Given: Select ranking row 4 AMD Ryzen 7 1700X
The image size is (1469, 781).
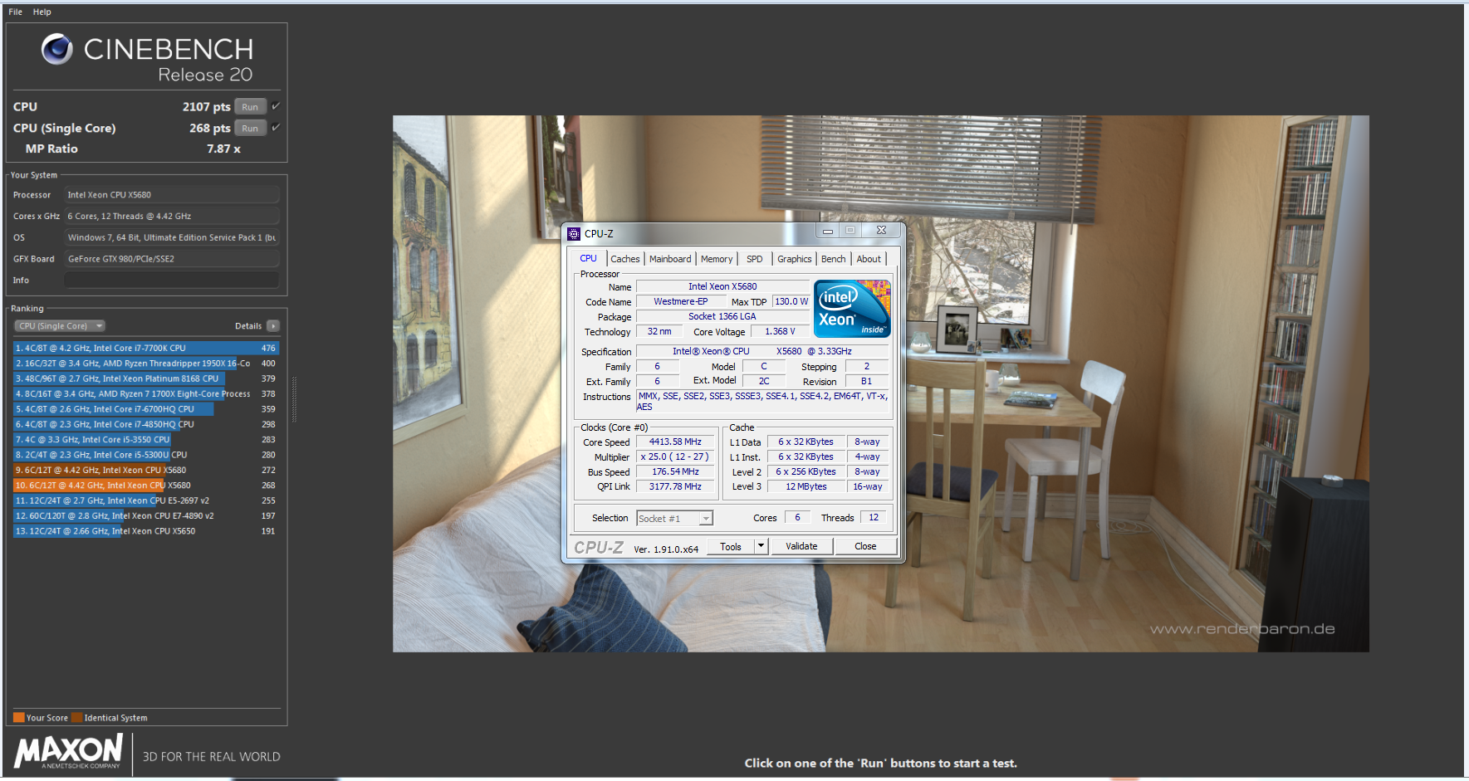Looking at the screenshot, I should 146,394.
